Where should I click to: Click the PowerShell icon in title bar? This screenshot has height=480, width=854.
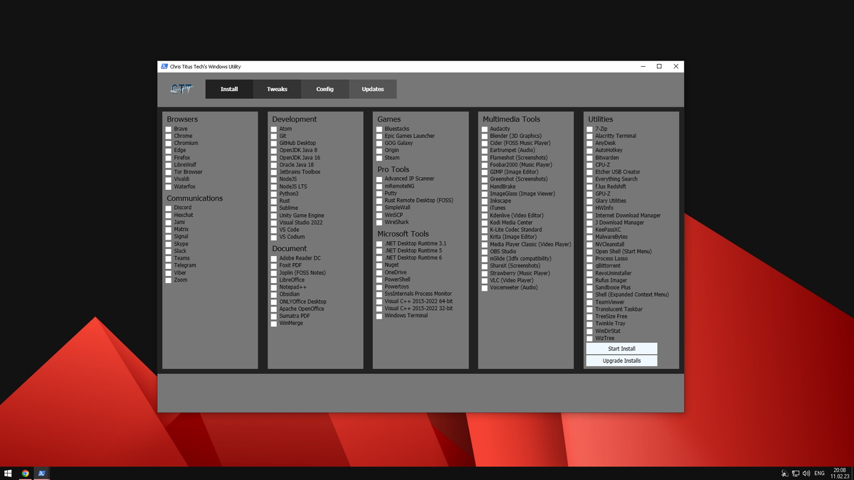point(164,66)
